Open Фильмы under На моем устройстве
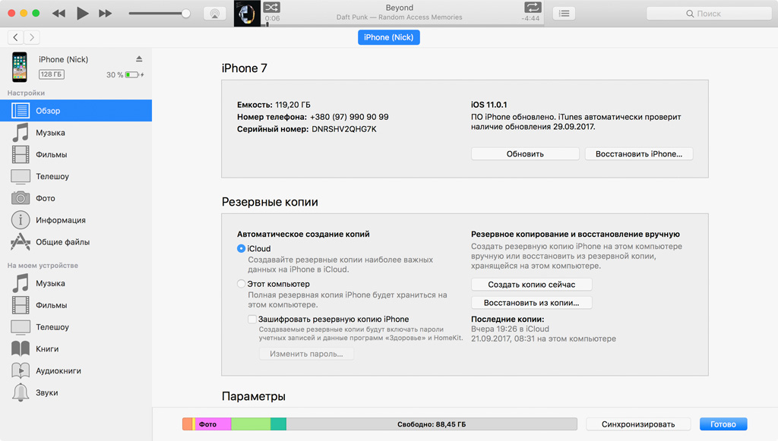The height and width of the screenshot is (441, 778). coord(76,304)
